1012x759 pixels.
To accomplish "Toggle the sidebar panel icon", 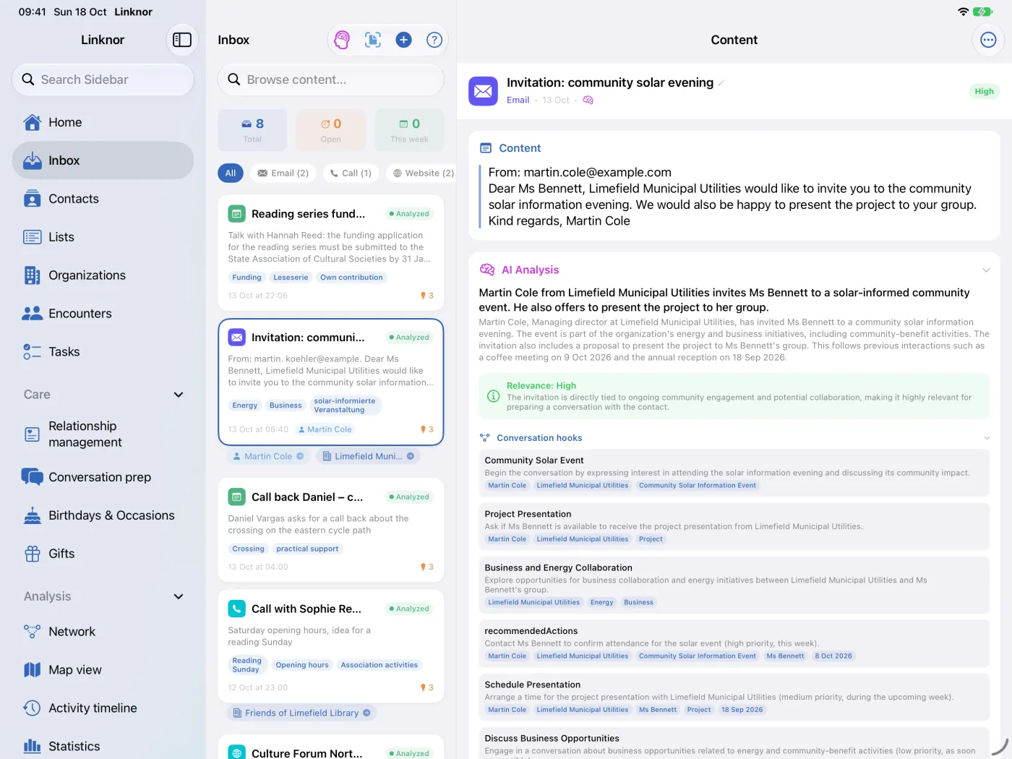I will (x=182, y=40).
